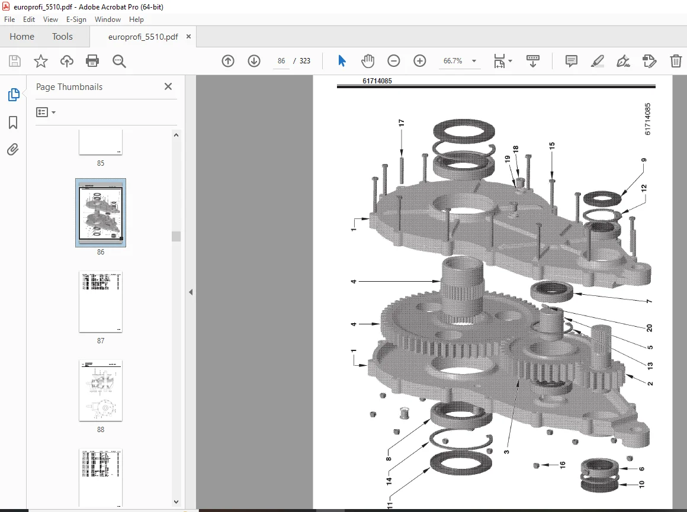This screenshot has height=512, width=687.
Task: Collapse the navigation pane arrow
Action: pyautogui.click(x=191, y=292)
